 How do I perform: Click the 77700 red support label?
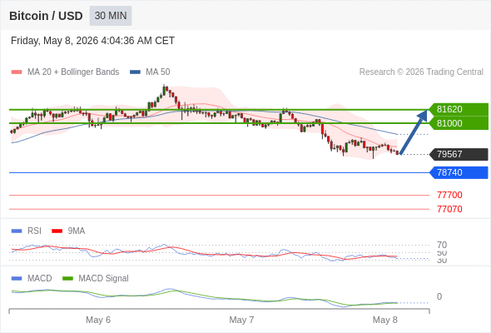tap(449, 195)
